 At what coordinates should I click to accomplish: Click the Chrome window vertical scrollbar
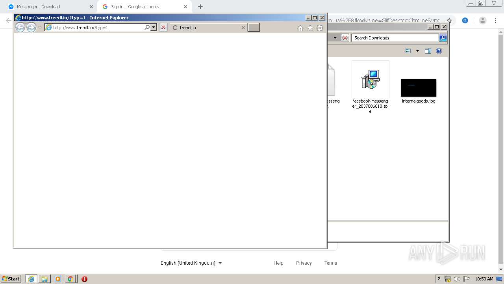(x=501, y=150)
